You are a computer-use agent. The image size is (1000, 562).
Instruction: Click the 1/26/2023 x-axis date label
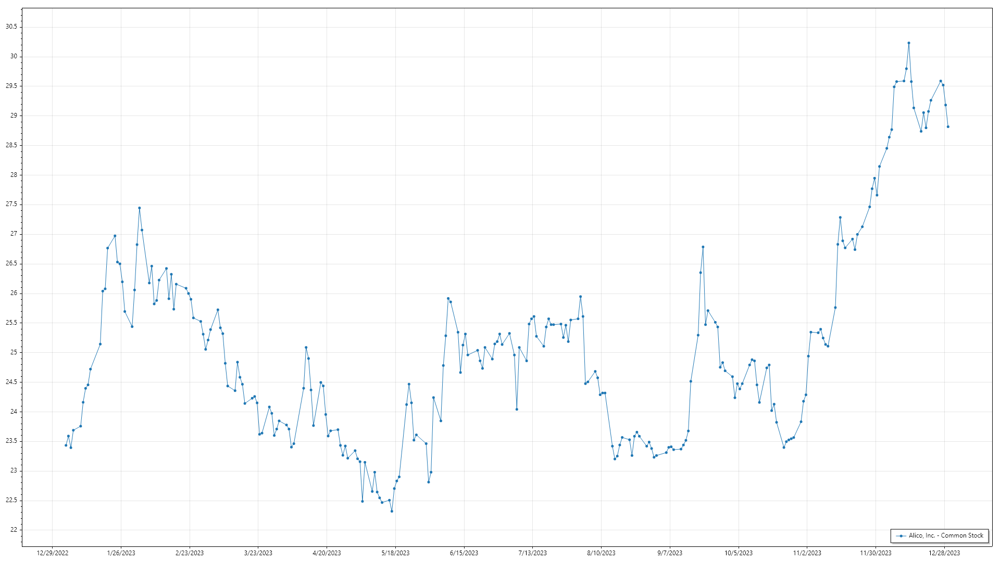coord(121,553)
